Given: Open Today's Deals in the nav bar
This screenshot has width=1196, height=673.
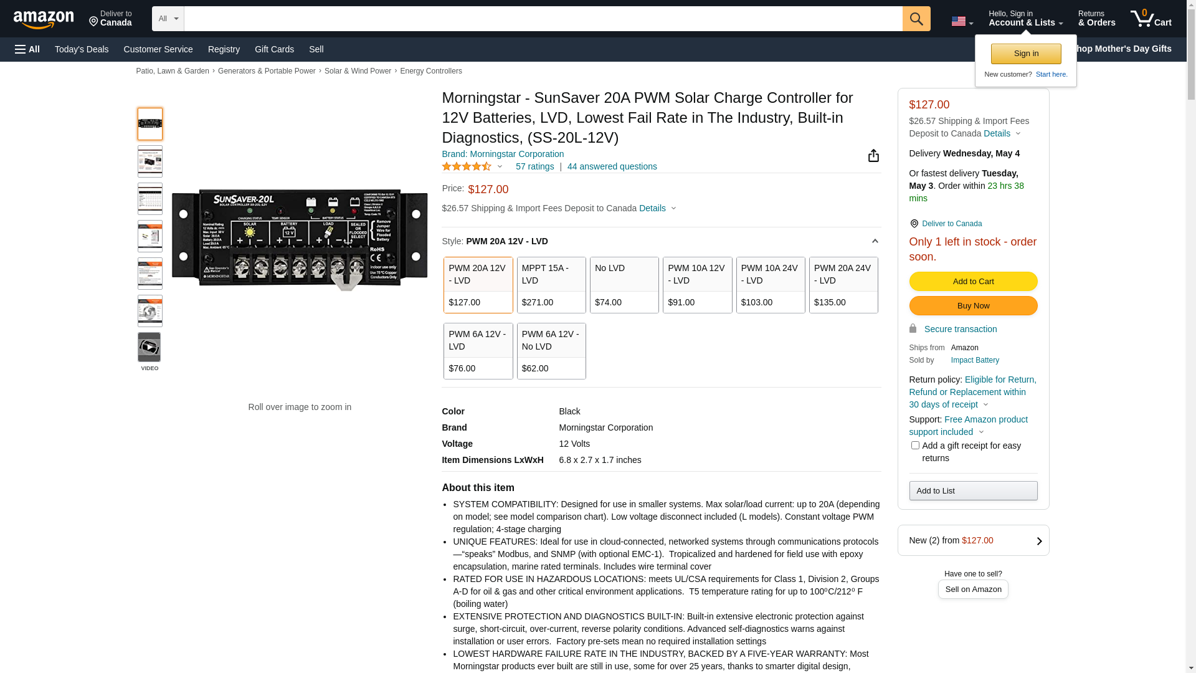Looking at the screenshot, I should pyautogui.click(x=82, y=49).
